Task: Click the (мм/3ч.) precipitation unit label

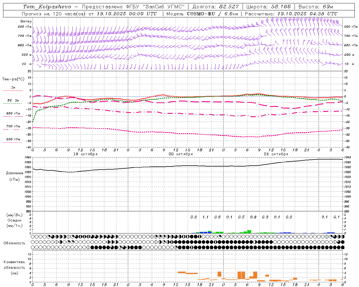Action: [15, 215]
